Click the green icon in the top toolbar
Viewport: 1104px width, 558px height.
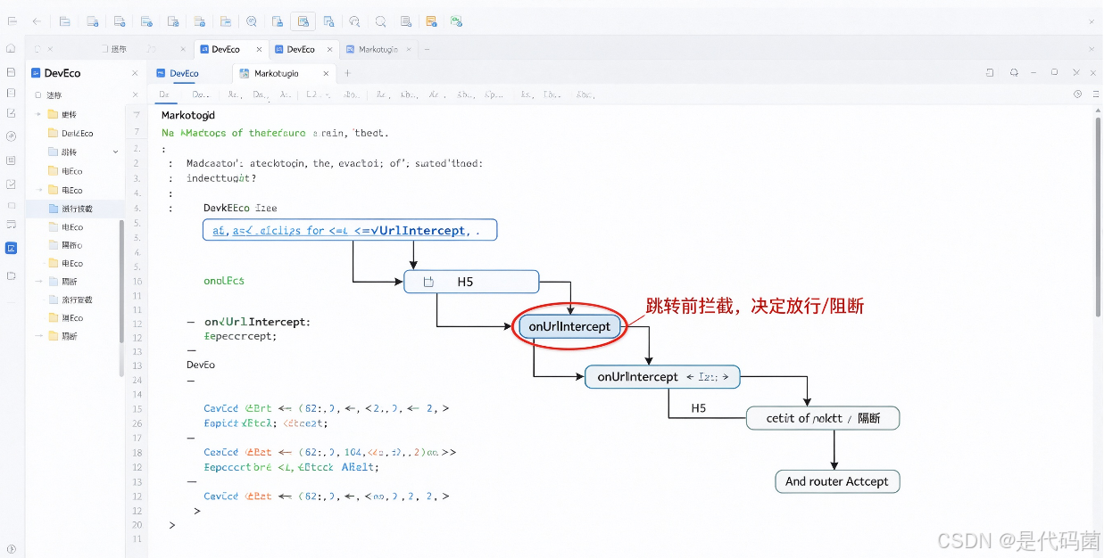pos(457,21)
